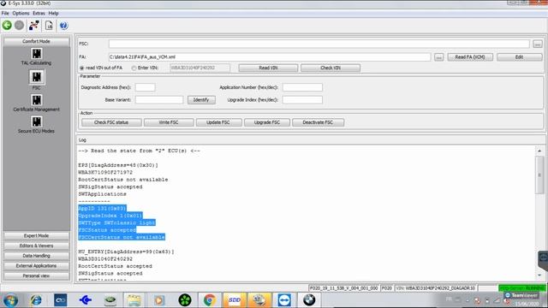This screenshot has height=308, width=548.
Task: Open the green circle X taskbar app
Action: (185, 300)
